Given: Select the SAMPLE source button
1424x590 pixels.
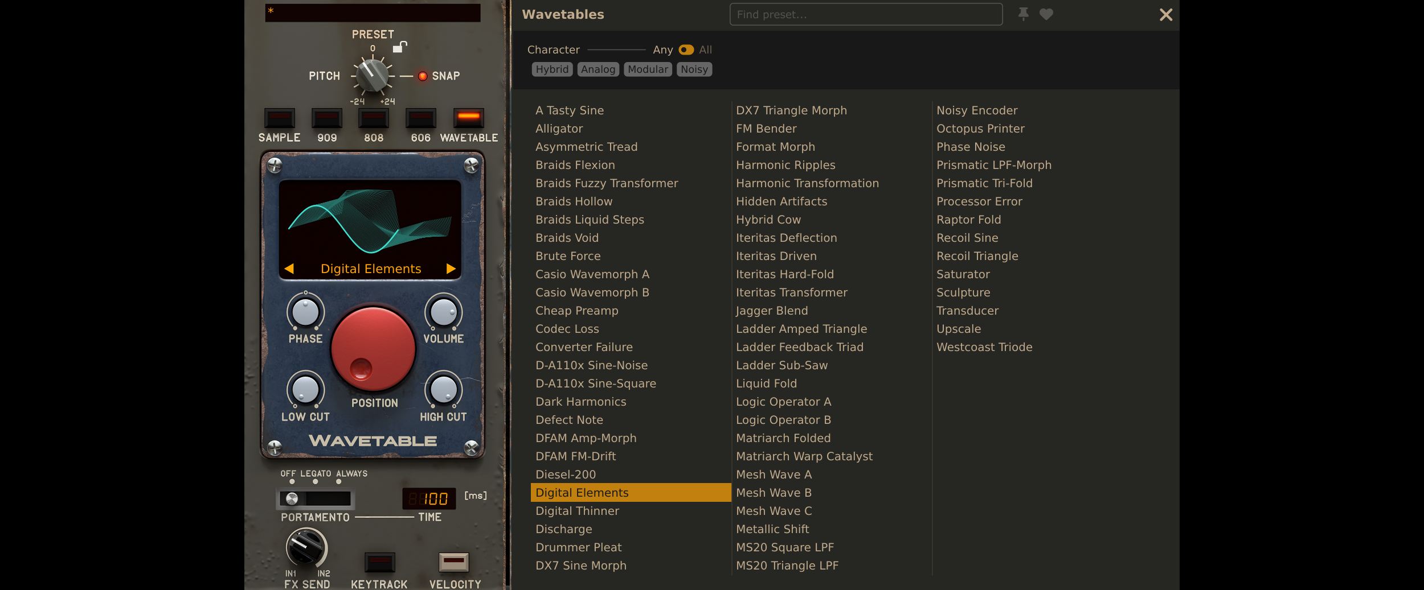Looking at the screenshot, I should (x=280, y=118).
